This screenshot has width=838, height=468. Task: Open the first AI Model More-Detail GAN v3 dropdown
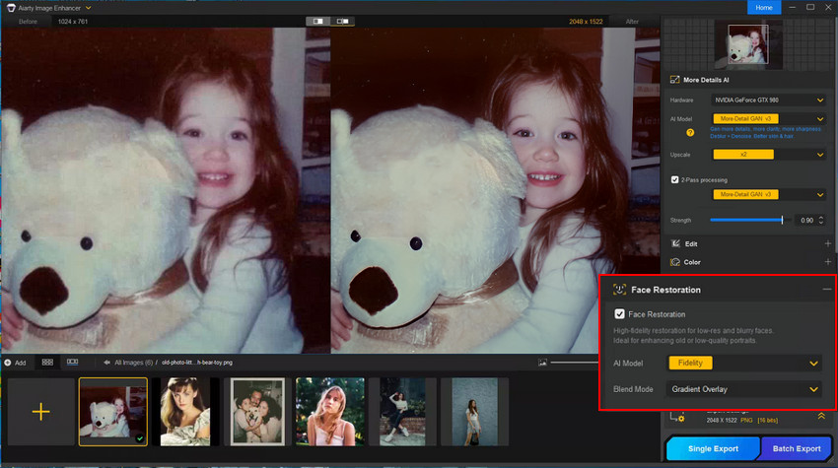click(x=768, y=118)
